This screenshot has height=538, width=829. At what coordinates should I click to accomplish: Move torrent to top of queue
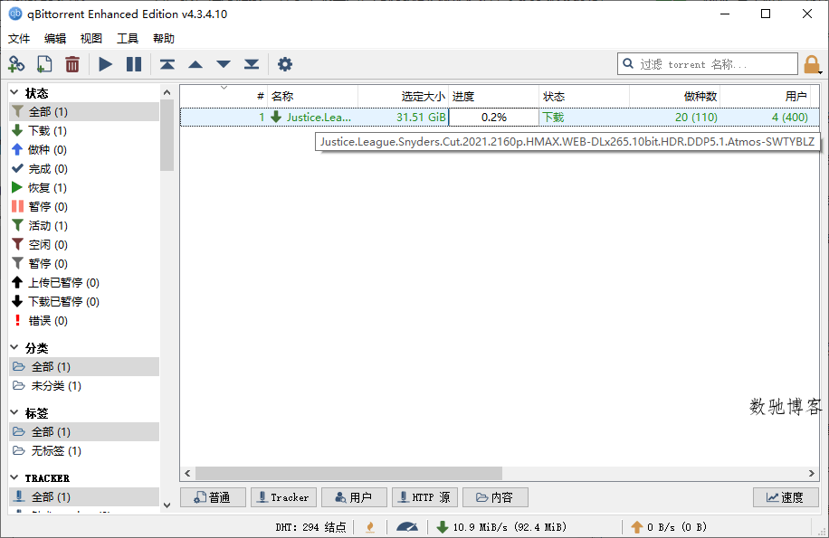click(x=167, y=64)
